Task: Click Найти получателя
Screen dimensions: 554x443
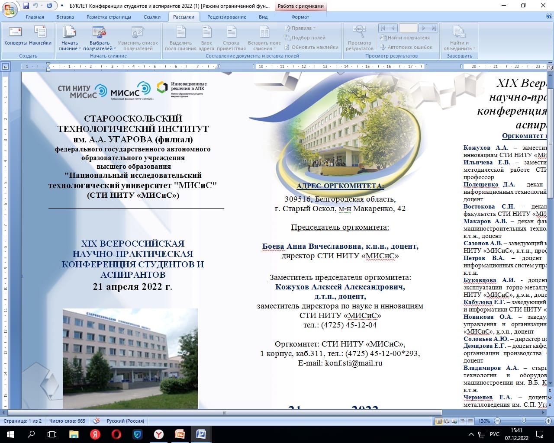Action: tap(405, 38)
